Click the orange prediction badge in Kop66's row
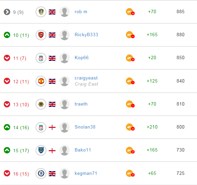The height and width of the screenshot is (185, 197). pyautogui.click(x=130, y=58)
